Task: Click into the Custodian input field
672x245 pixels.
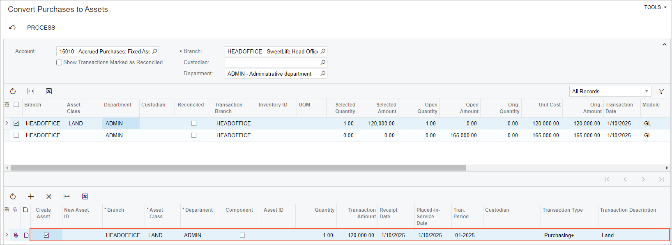Action: click(x=271, y=62)
